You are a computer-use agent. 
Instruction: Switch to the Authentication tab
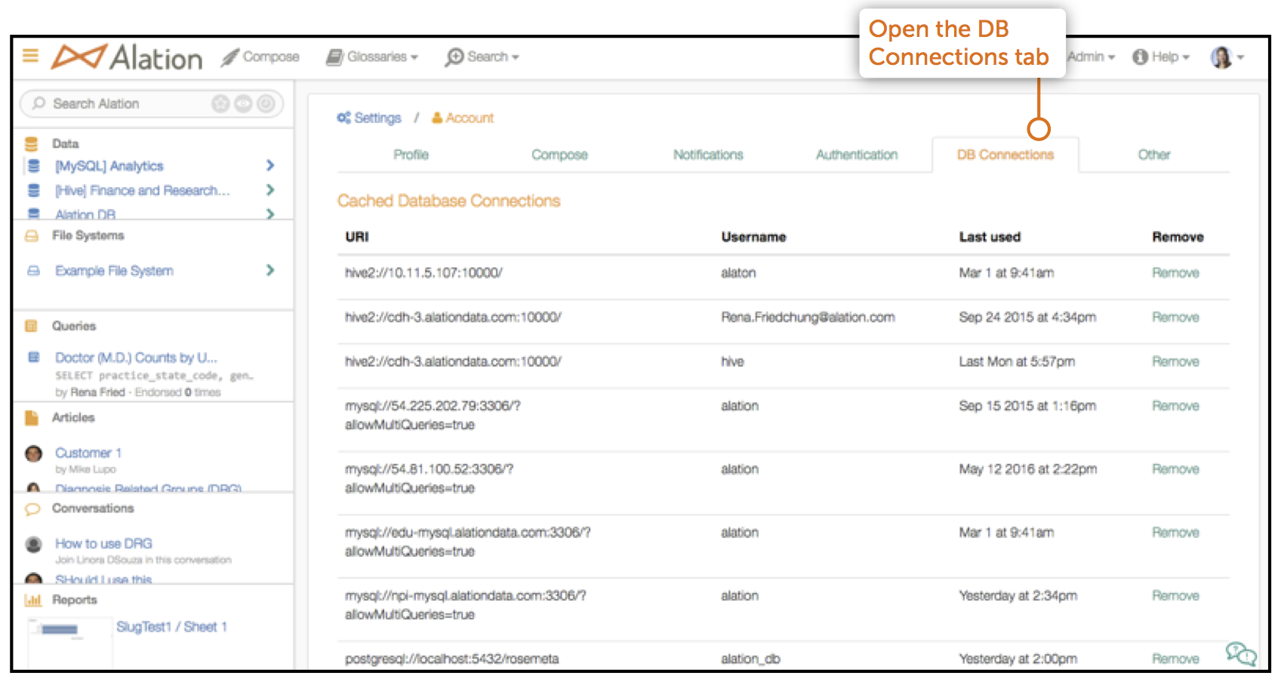click(x=857, y=155)
